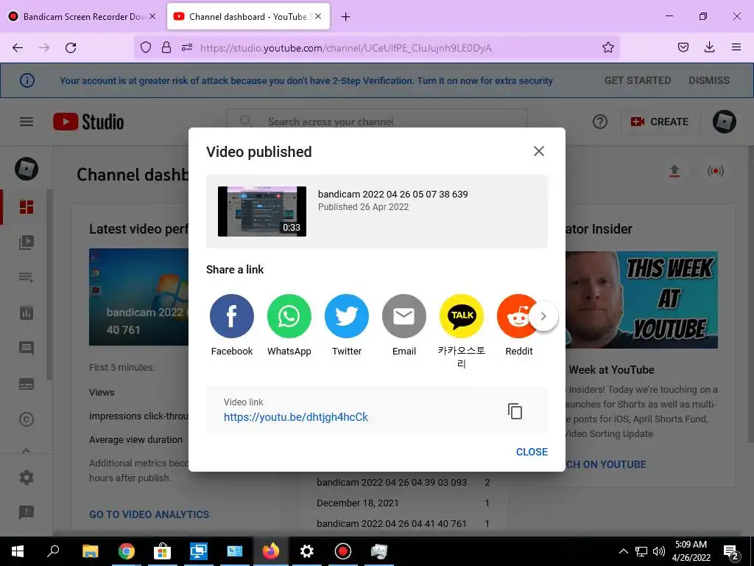Image resolution: width=754 pixels, height=566 pixels.
Task: Switch to Bandicam Screen Recorder tab
Action: pos(82,16)
